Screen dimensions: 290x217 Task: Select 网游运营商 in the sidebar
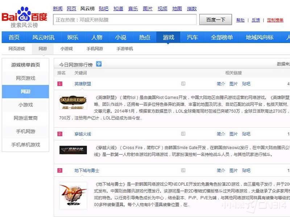click(x=25, y=118)
